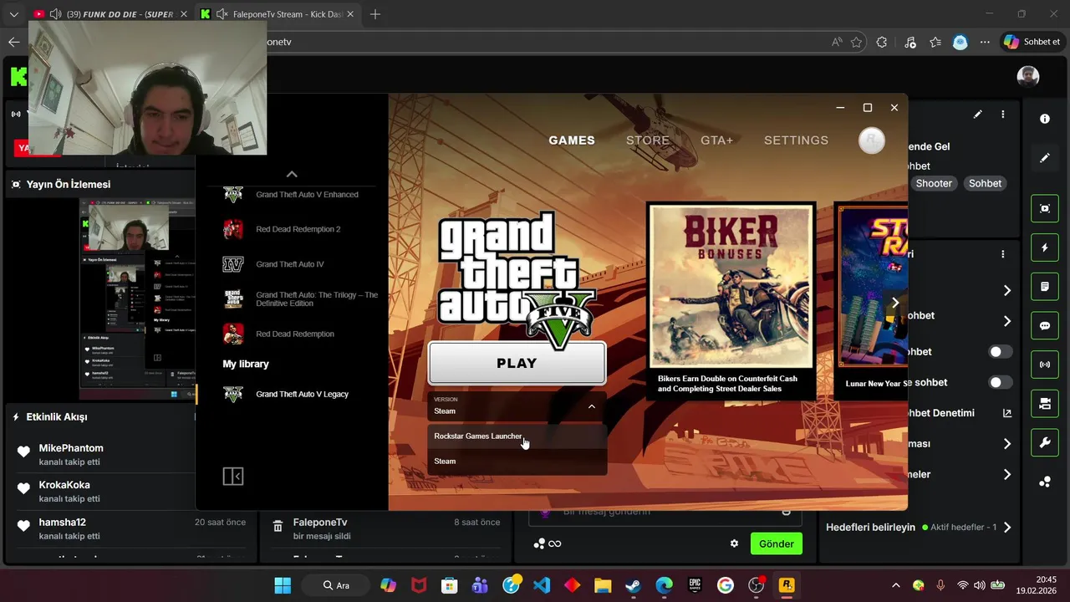The height and width of the screenshot is (602, 1070).
Task: Open chat settings gear beside Gönder
Action: coord(734,543)
